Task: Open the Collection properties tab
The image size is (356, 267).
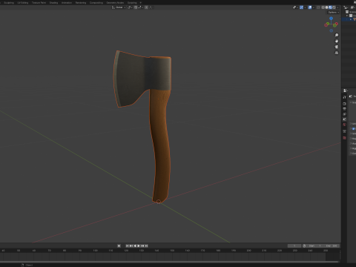Action: [x=344, y=131]
